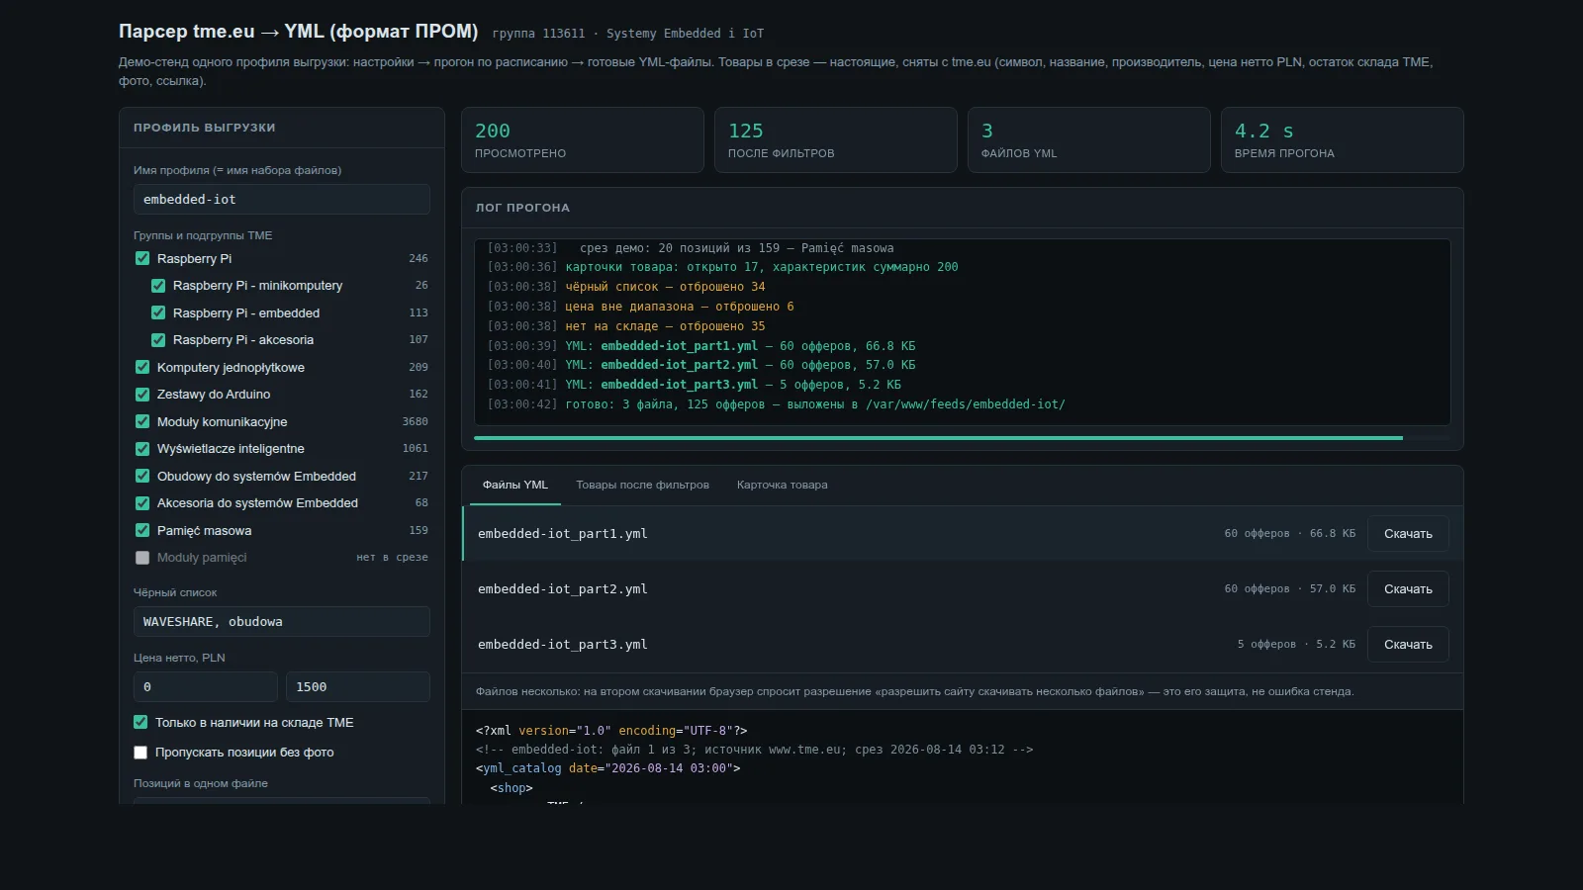This screenshot has width=1583, height=890.
Task: Click '60 офферов · 66.8 КБ' info text
Action: (x=1290, y=534)
